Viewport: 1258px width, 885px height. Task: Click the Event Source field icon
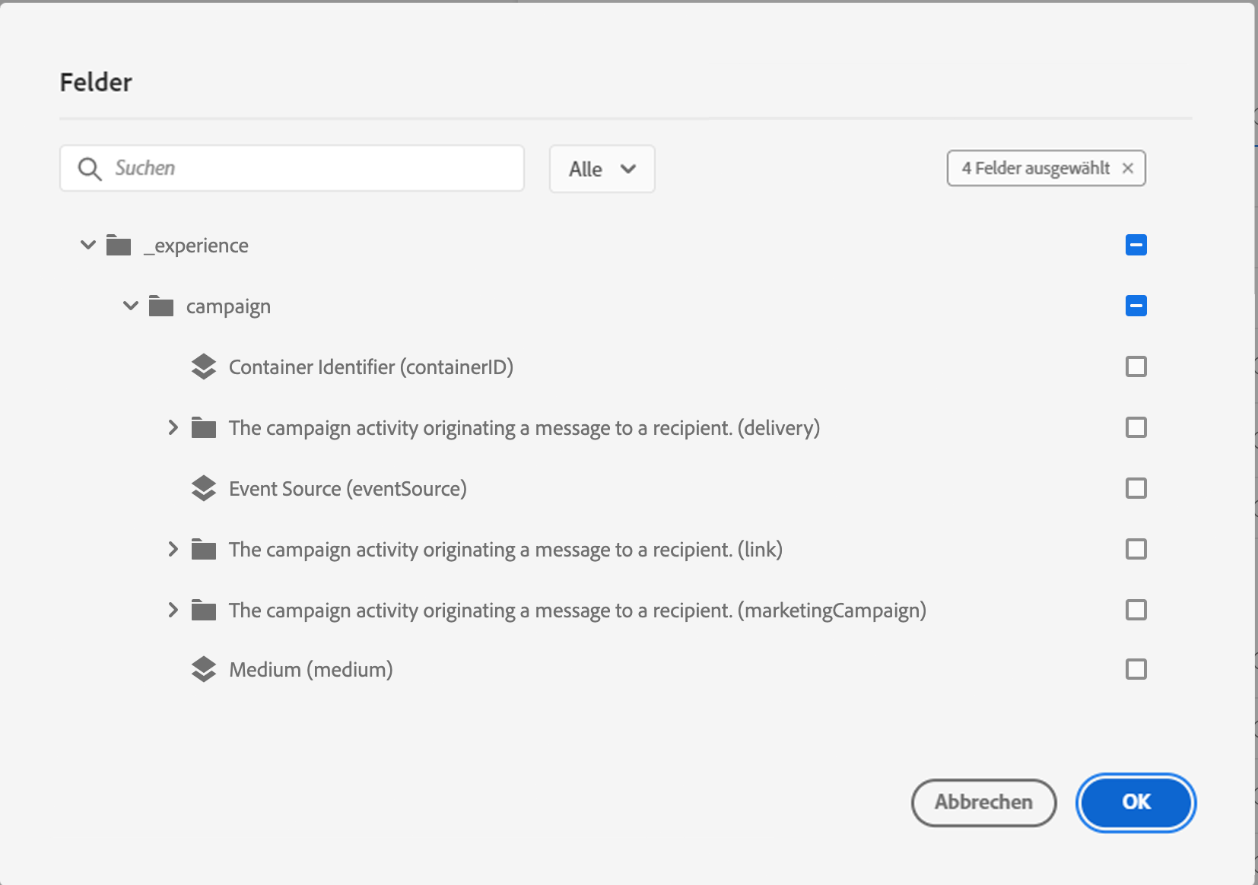204,489
